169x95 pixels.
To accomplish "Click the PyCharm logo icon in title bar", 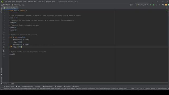I will point(2,2).
